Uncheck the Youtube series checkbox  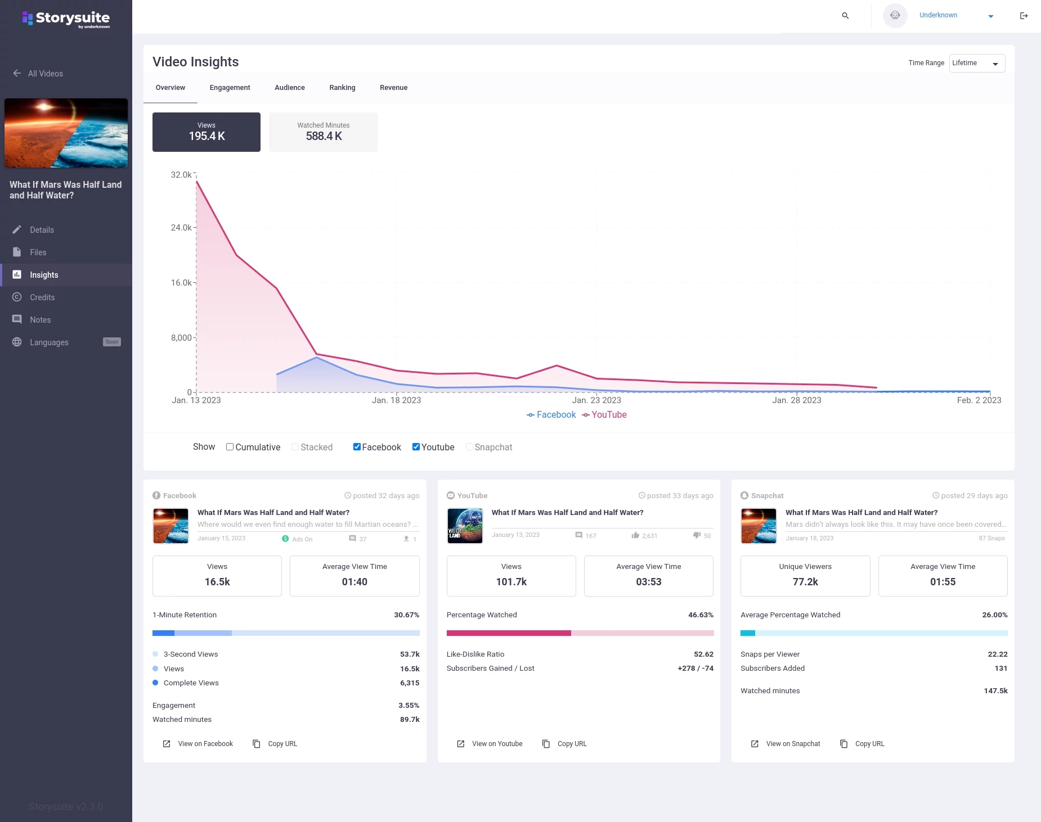416,447
